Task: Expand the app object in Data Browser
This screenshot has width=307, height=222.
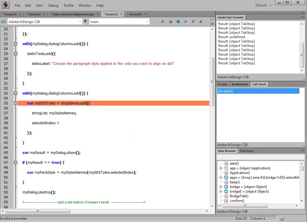Action: [221, 168]
